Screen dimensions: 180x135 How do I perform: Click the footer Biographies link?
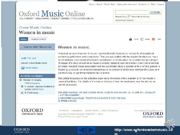click(77, 110)
